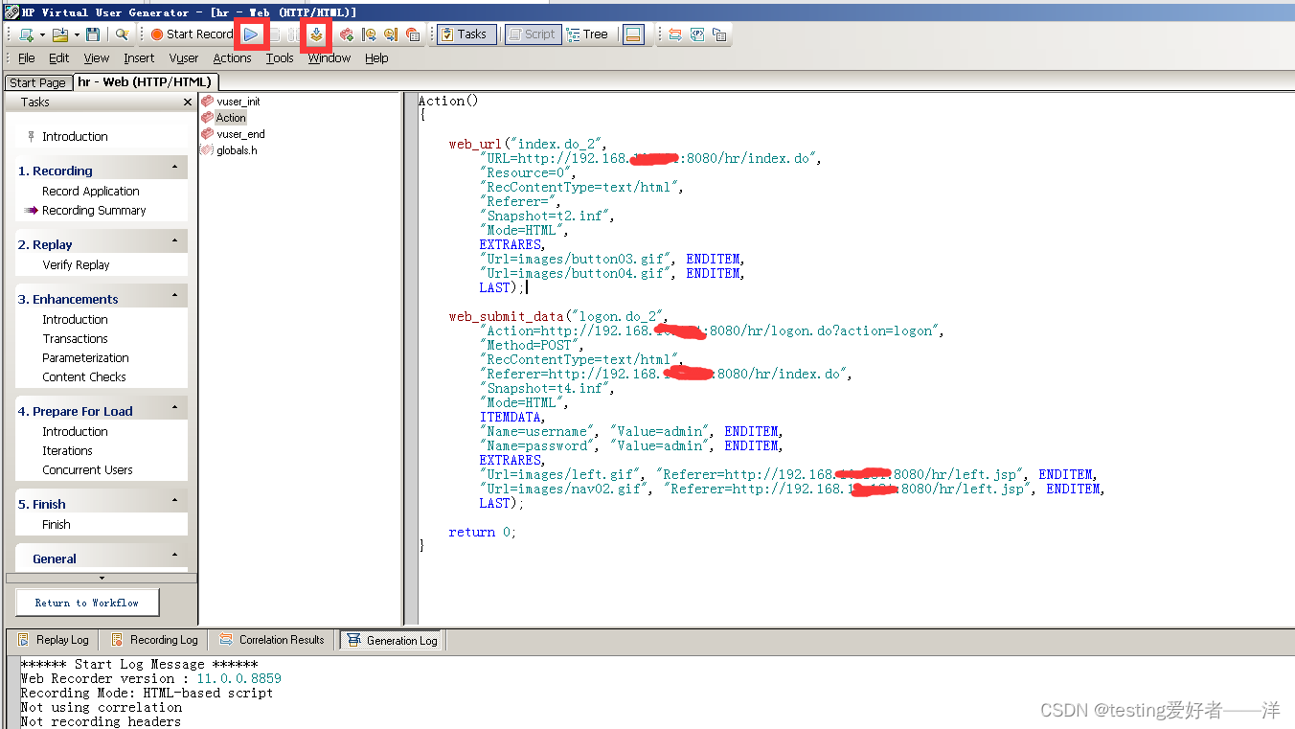Click the stop replay toolbar icon
This screenshot has height=729, width=1295.
[274, 34]
